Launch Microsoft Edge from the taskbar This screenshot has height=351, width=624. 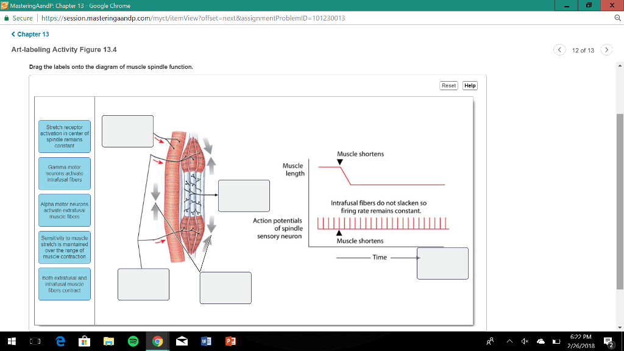click(x=60, y=341)
